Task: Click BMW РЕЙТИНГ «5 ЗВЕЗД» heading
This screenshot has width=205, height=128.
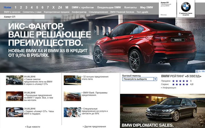Action: [181, 76]
